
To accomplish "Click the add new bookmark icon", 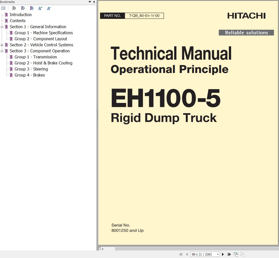I will (x=23, y=8).
